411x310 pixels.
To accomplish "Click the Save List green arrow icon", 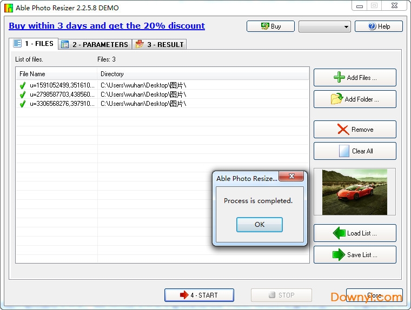I will click(x=339, y=255).
